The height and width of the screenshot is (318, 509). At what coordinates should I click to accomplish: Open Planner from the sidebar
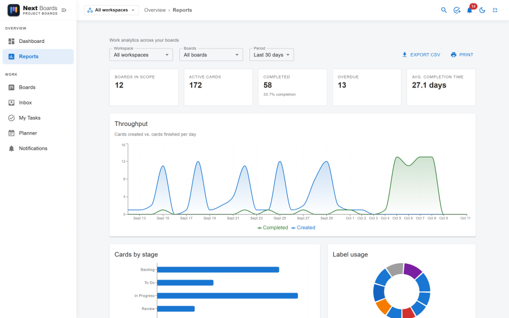pos(38,133)
